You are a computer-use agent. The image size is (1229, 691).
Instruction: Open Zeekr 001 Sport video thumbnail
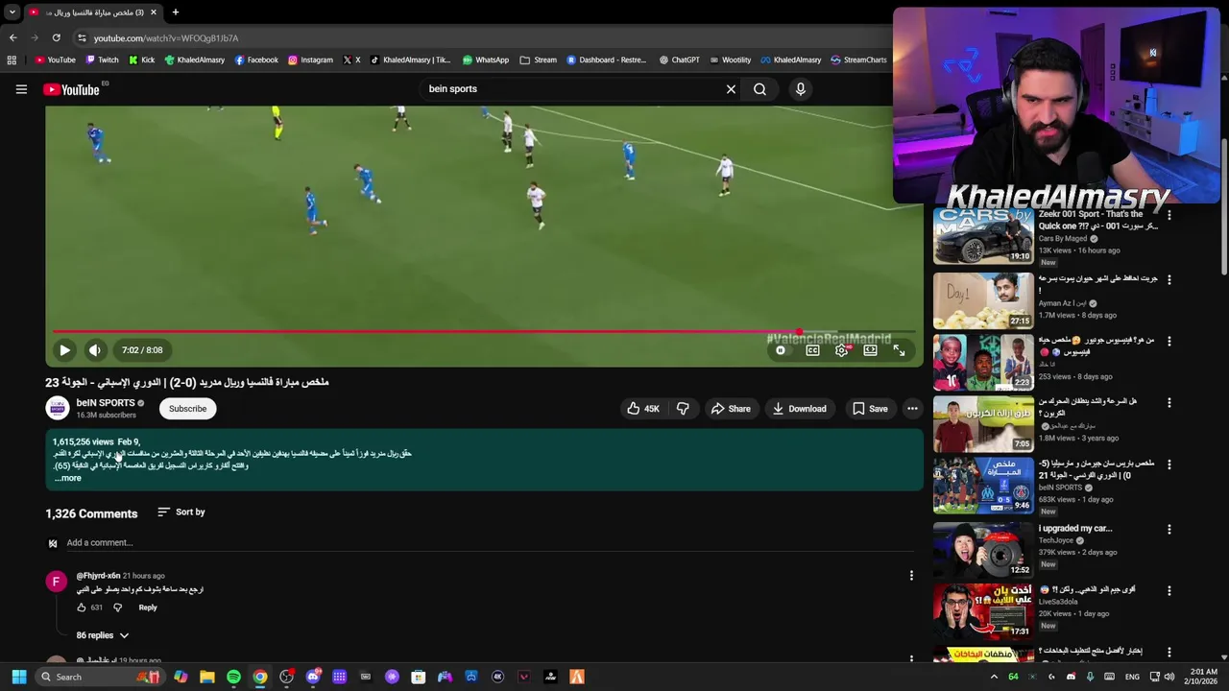(983, 236)
